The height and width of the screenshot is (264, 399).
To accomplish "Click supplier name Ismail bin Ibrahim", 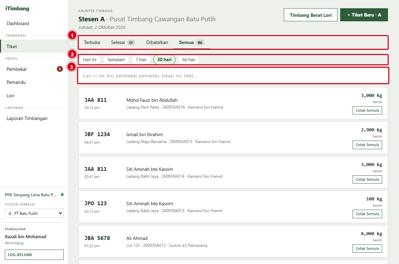I will tap(144, 134).
